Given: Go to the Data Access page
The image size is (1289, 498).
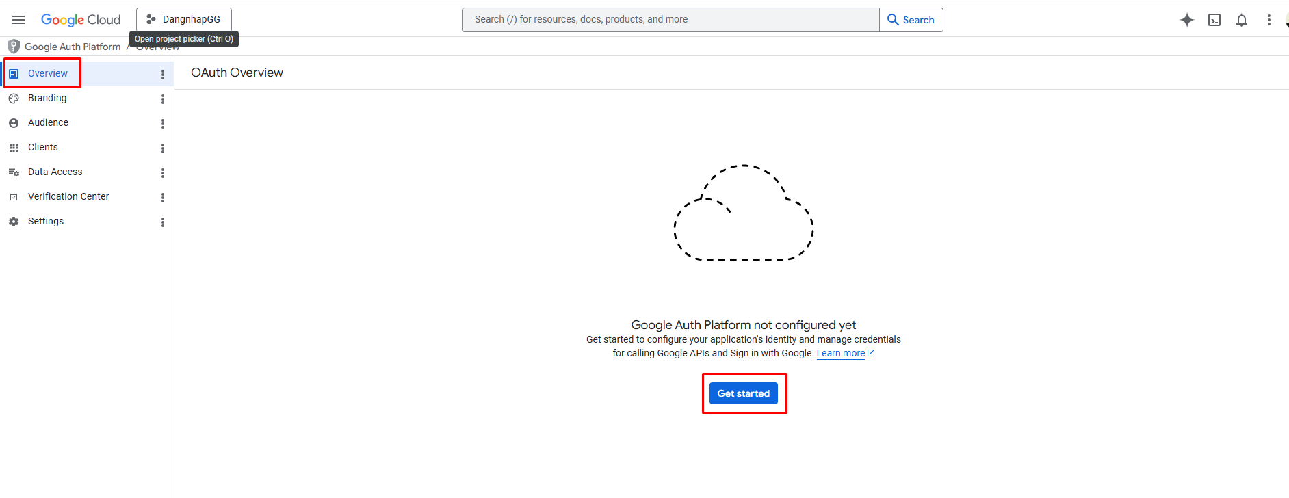Looking at the screenshot, I should tap(55, 172).
